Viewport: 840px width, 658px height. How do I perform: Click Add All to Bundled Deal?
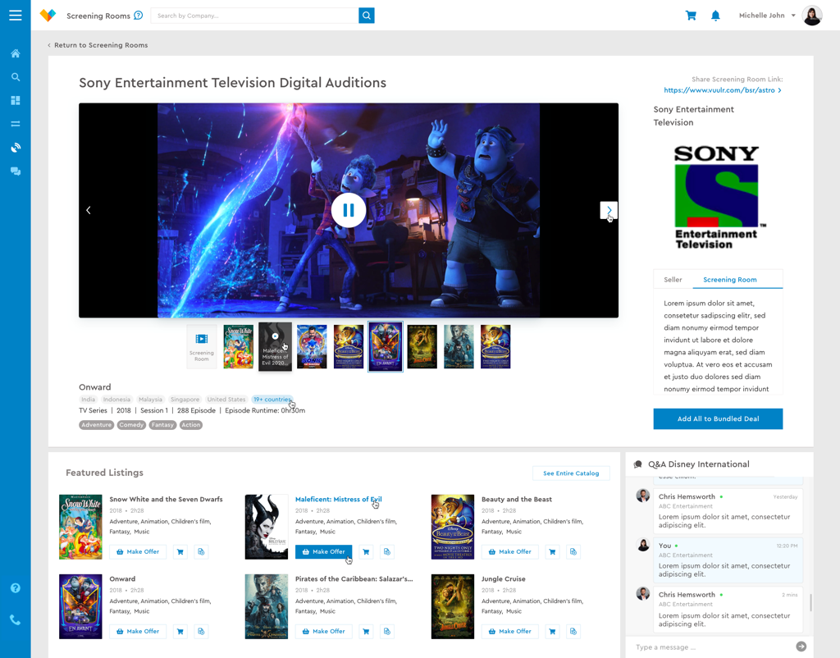(718, 418)
